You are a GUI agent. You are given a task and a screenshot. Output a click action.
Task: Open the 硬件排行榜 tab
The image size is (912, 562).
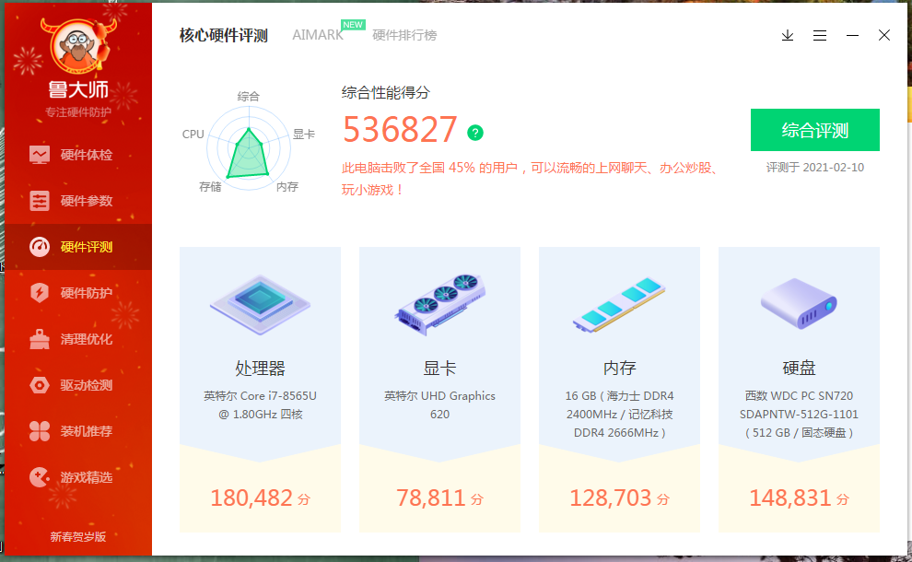(x=404, y=36)
